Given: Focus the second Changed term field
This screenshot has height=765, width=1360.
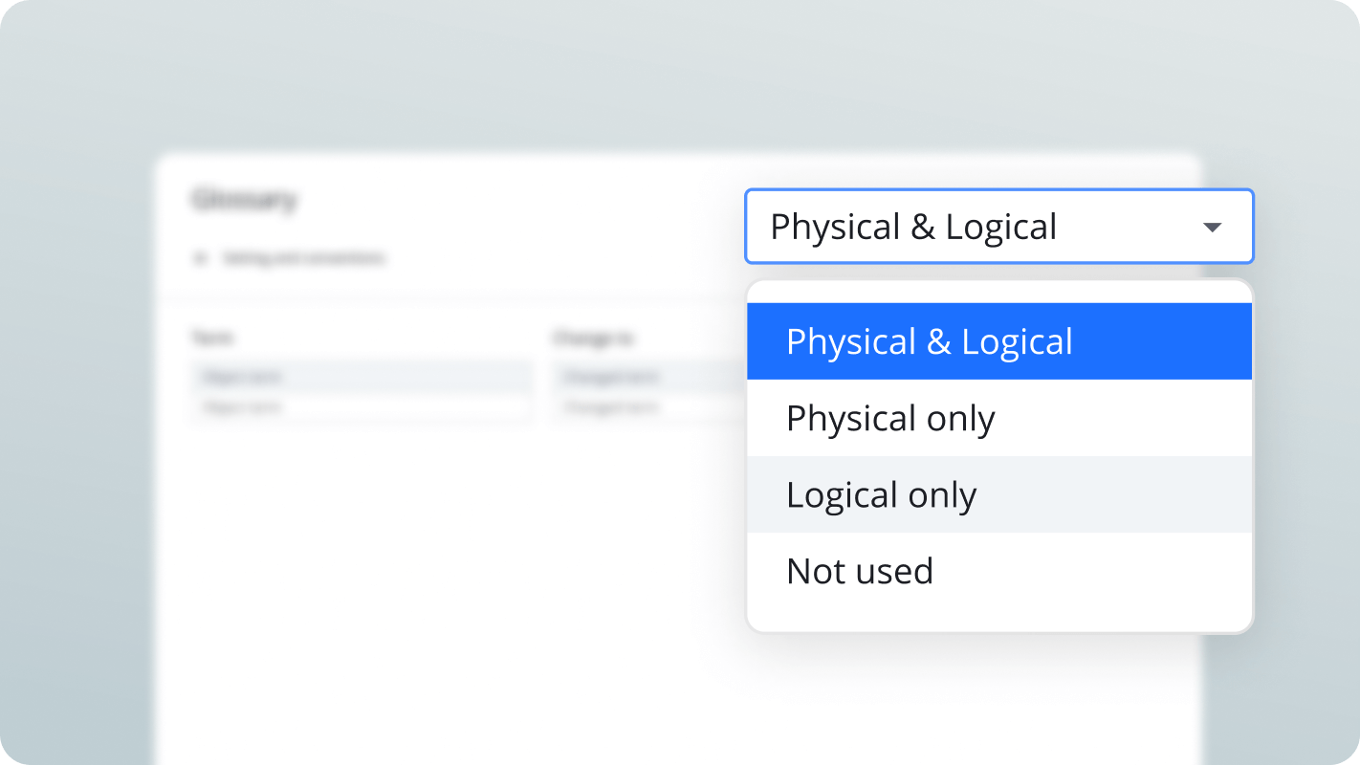Looking at the screenshot, I should coord(648,407).
